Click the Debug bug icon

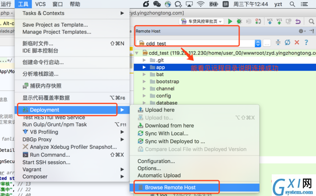pyautogui.click(x=239, y=21)
